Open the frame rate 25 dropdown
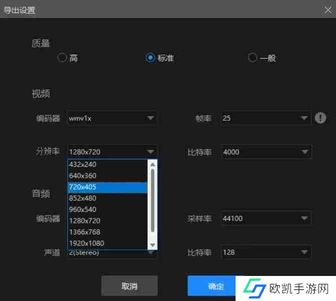This screenshot has width=336, height=301. (266, 118)
